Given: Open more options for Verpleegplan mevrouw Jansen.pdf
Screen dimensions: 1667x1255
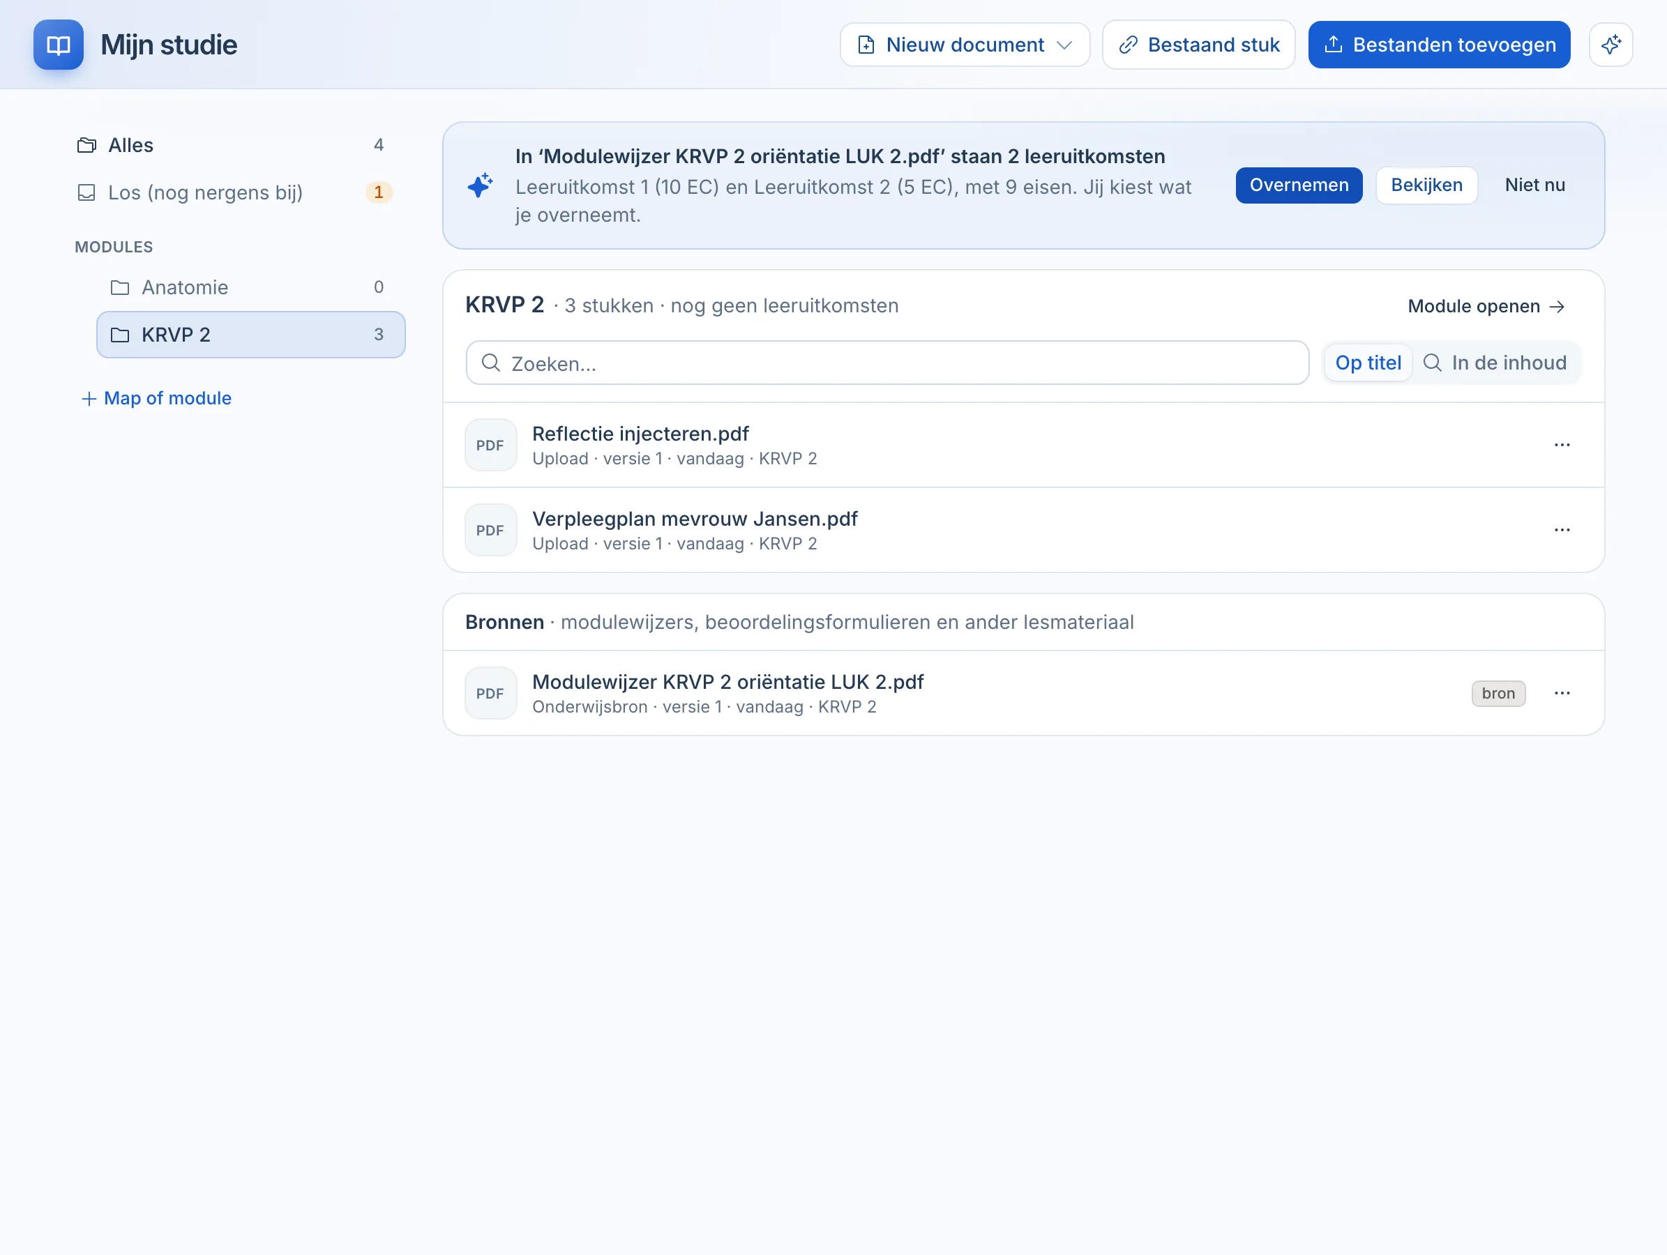Looking at the screenshot, I should coord(1562,531).
